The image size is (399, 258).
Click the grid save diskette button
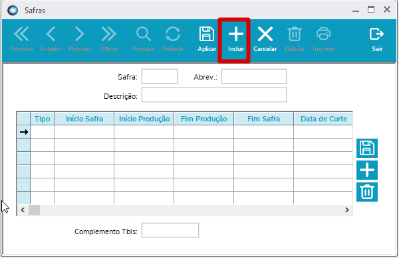click(x=367, y=148)
